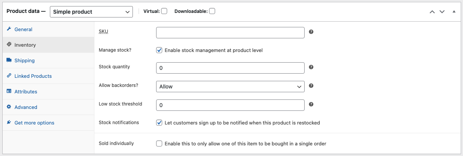Collapse the Product data panel triangle
The image size is (463, 156).
(454, 12)
